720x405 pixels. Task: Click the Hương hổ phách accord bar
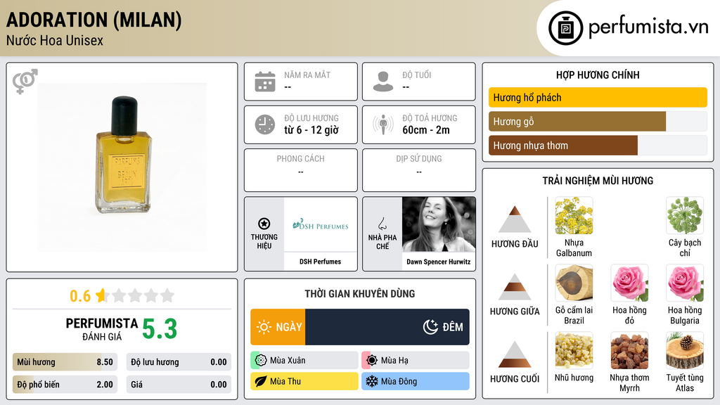598,97
